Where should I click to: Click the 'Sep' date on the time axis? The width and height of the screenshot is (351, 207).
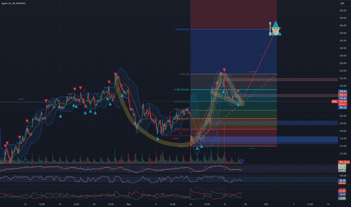128,204
